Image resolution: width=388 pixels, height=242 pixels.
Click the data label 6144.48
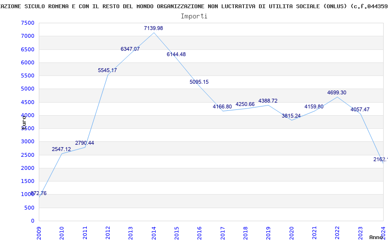[176, 54]
